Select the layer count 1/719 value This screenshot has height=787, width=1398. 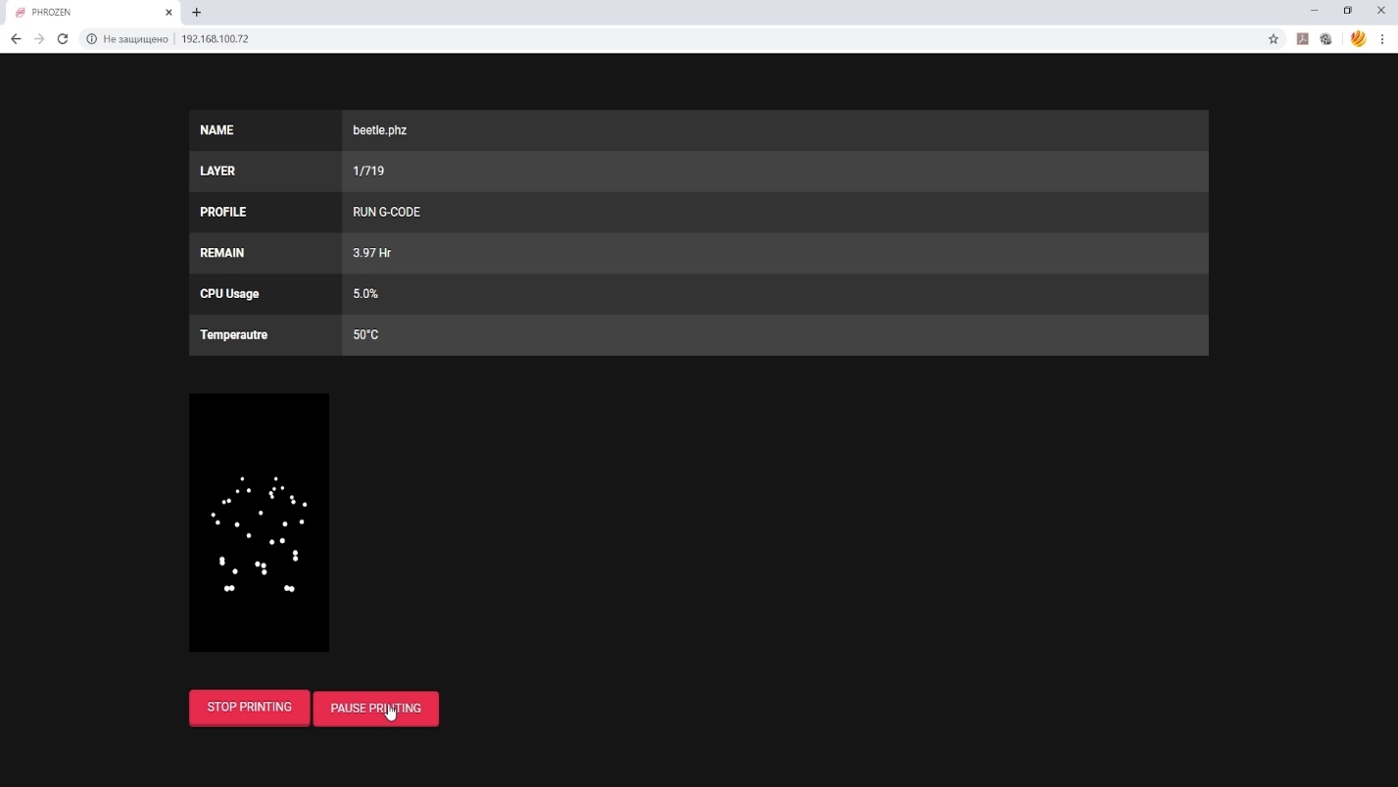pyautogui.click(x=368, y=172)
